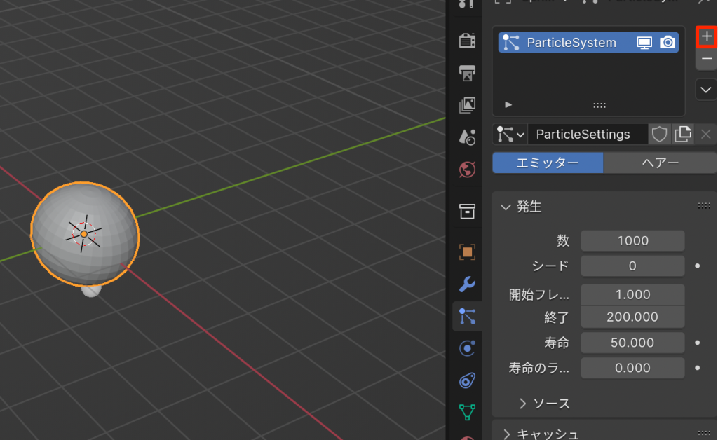Screen dimensions: 718x440
Task: Open the View Layer properties icon
Action: [x=467, y=105]
